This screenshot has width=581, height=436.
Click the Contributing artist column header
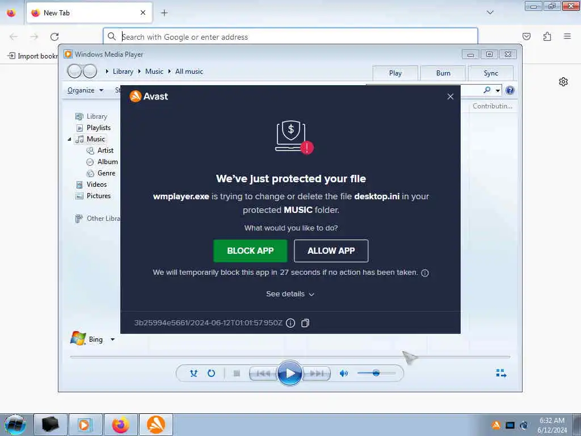tap(492, 106)
